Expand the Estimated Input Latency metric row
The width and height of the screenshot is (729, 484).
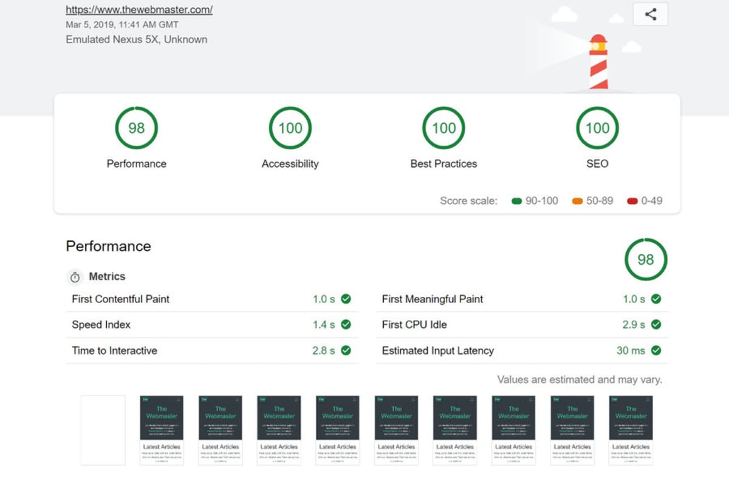click(x=522, y=350)
